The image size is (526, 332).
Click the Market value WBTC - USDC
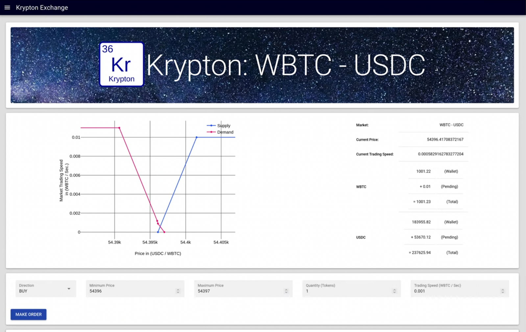[451, 125]
